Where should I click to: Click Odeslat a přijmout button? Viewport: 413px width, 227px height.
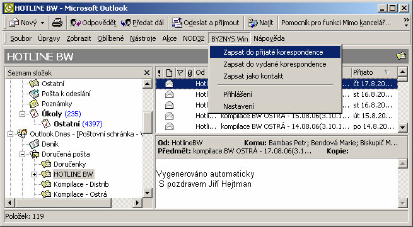coord(206,23)
